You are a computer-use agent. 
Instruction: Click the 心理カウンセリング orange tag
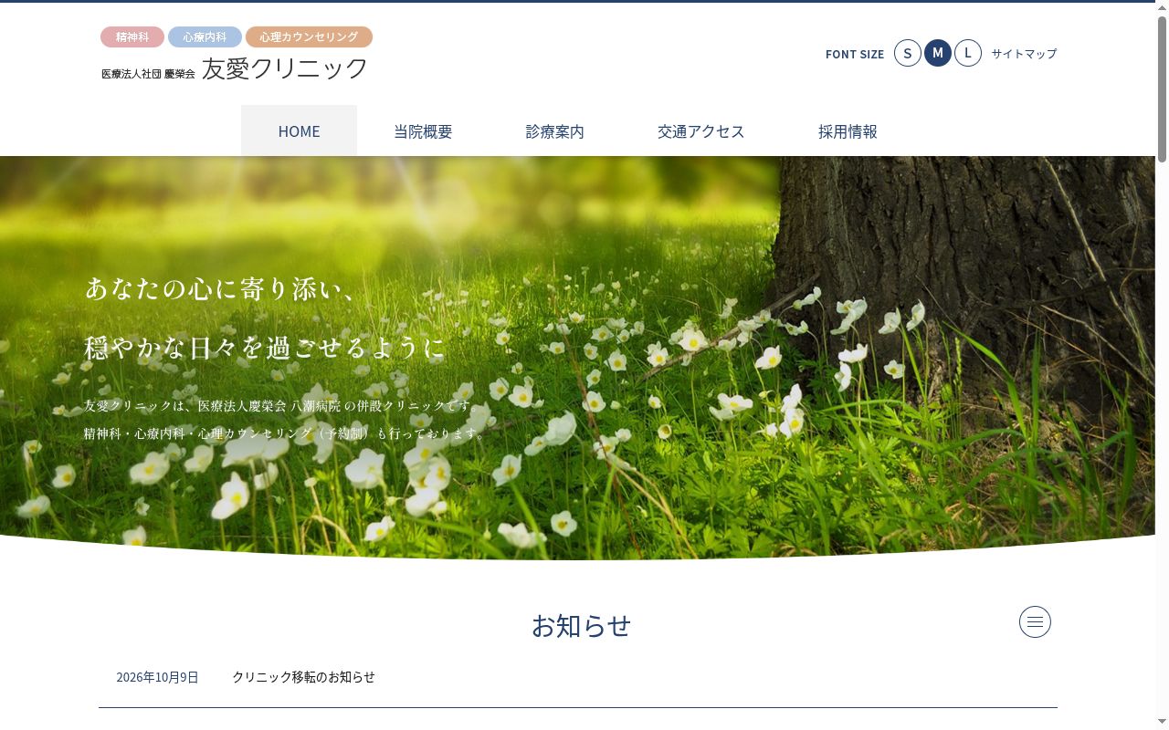click(x=309, y=36)
